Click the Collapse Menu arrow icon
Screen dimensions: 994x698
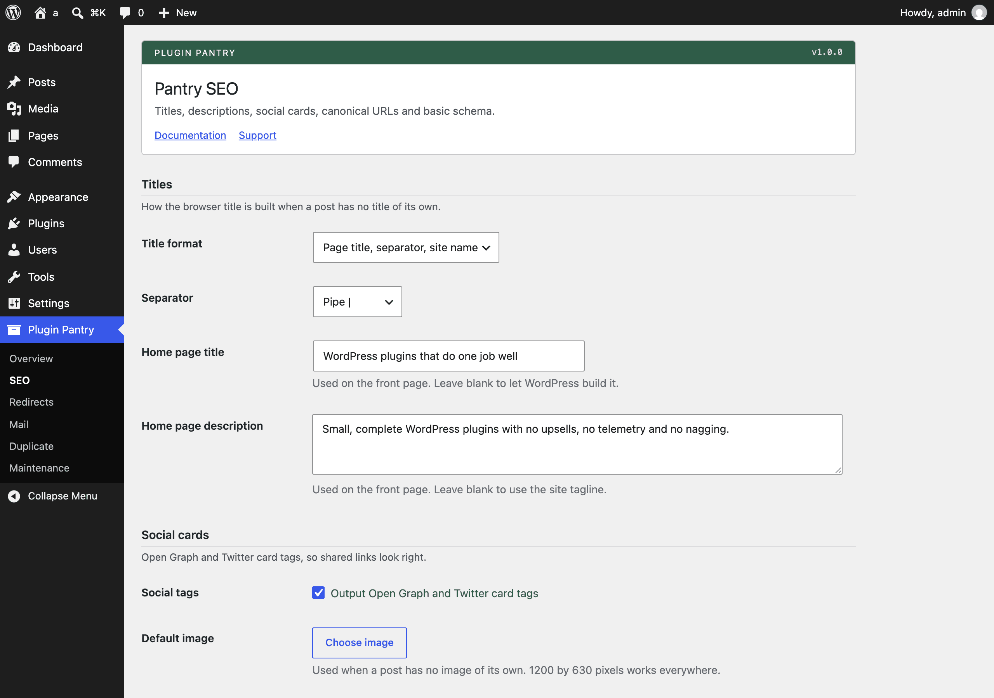(14, 496)
